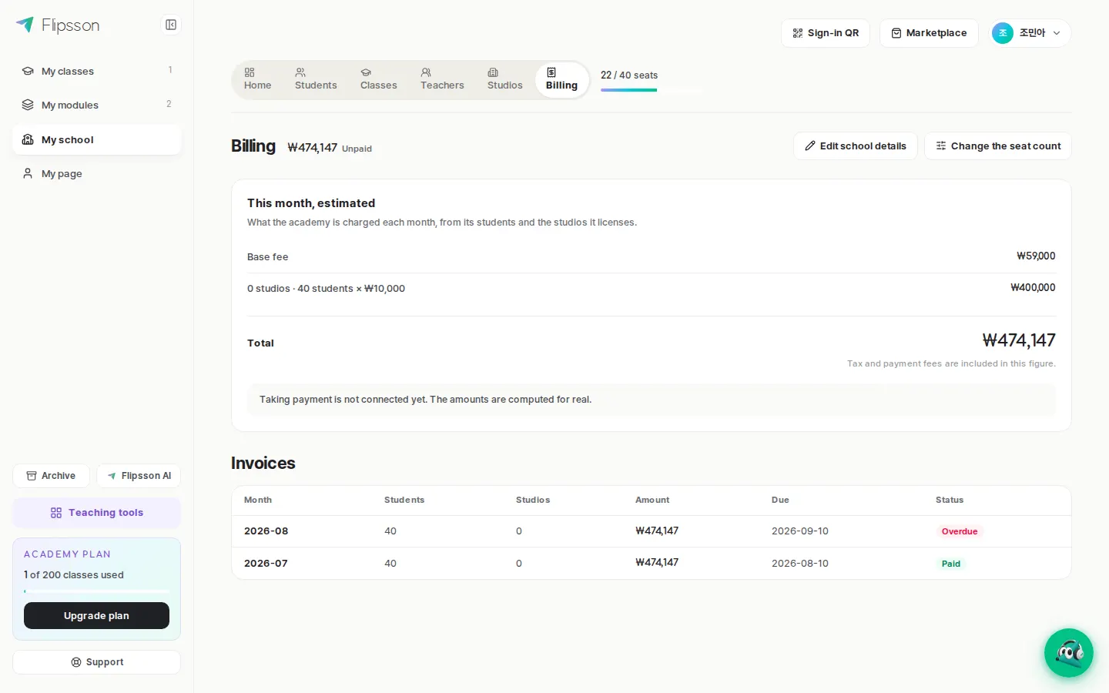Click the Due column header
This screenshot has height=693, width=1109.
point(780,500)
